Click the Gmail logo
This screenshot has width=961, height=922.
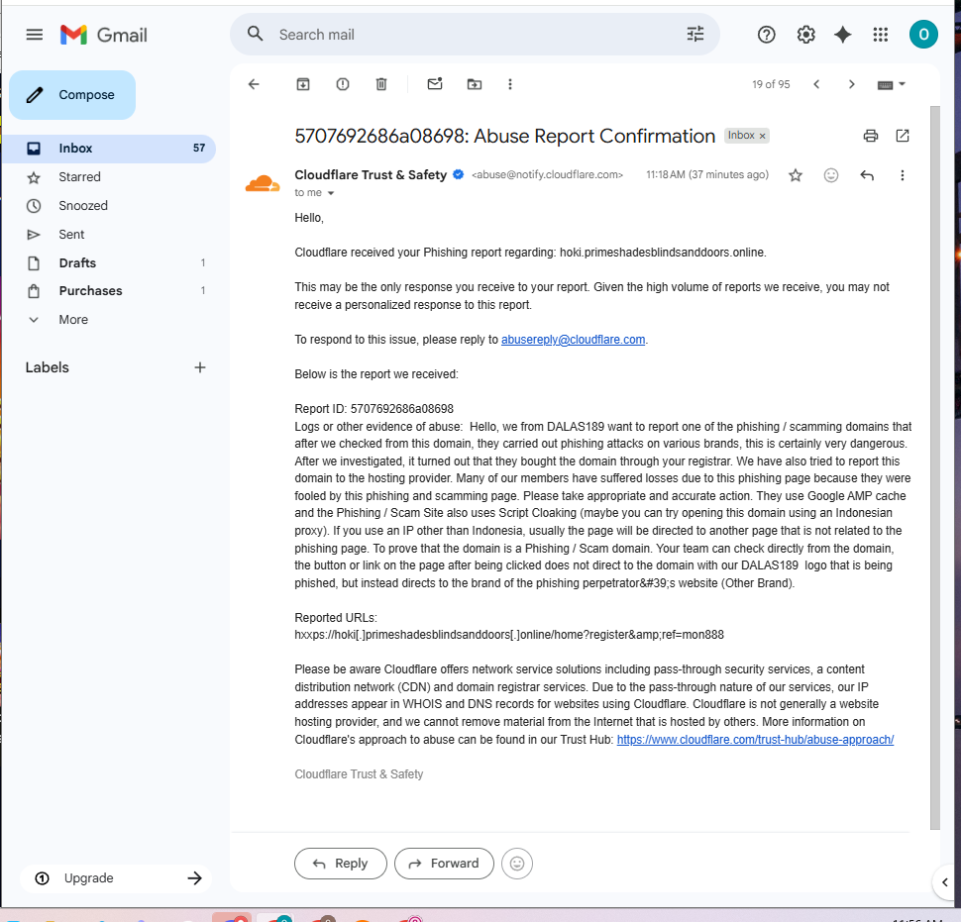point(104,35)
